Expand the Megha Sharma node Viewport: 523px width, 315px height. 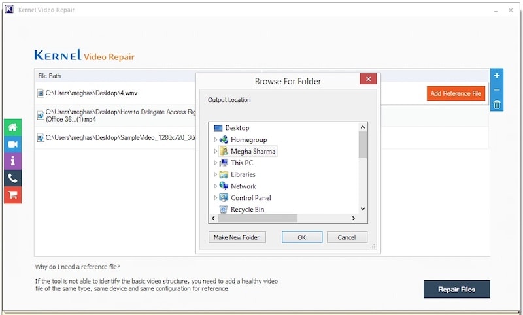216,152
